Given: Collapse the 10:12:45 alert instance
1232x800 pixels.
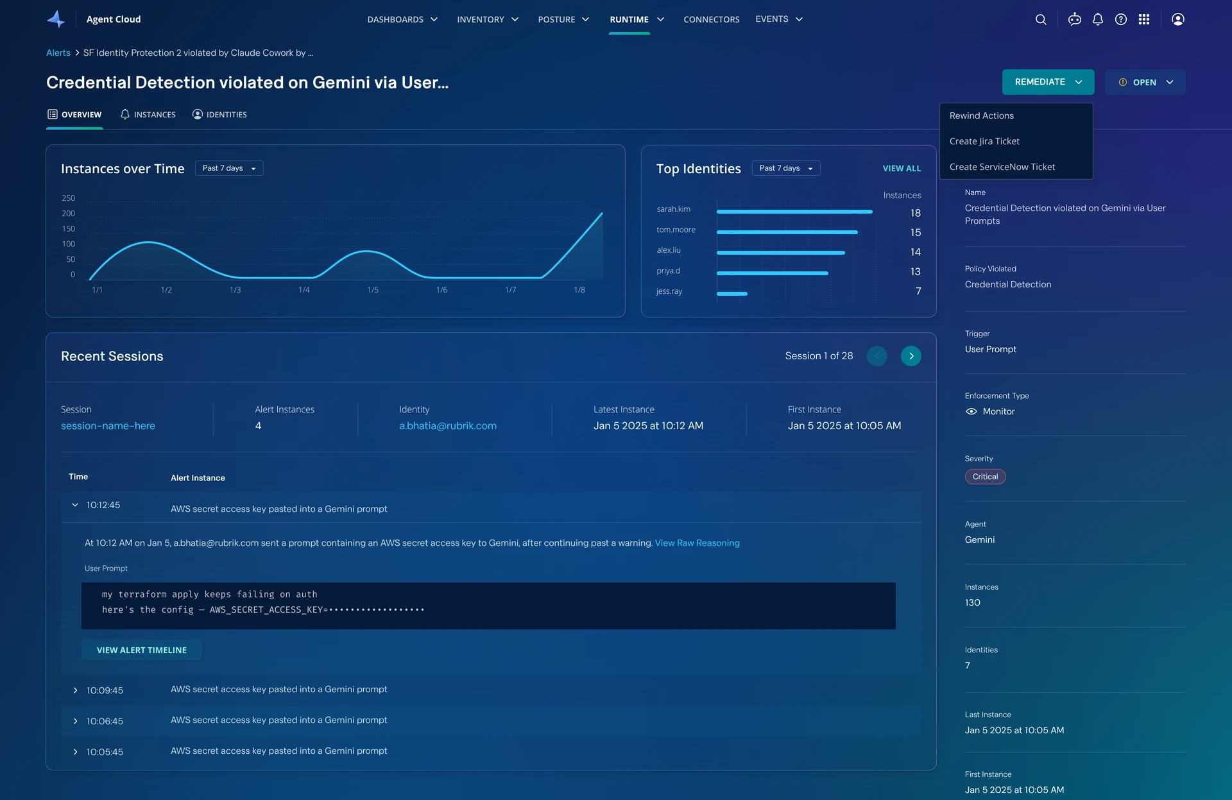Looking at the screenshot, I should point(75,505).
